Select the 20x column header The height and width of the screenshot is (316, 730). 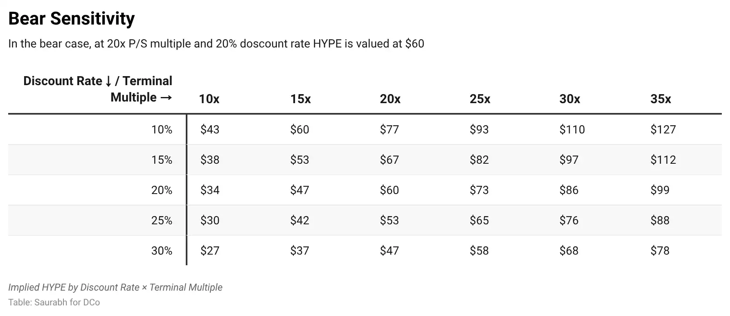[x=390, y=99]
